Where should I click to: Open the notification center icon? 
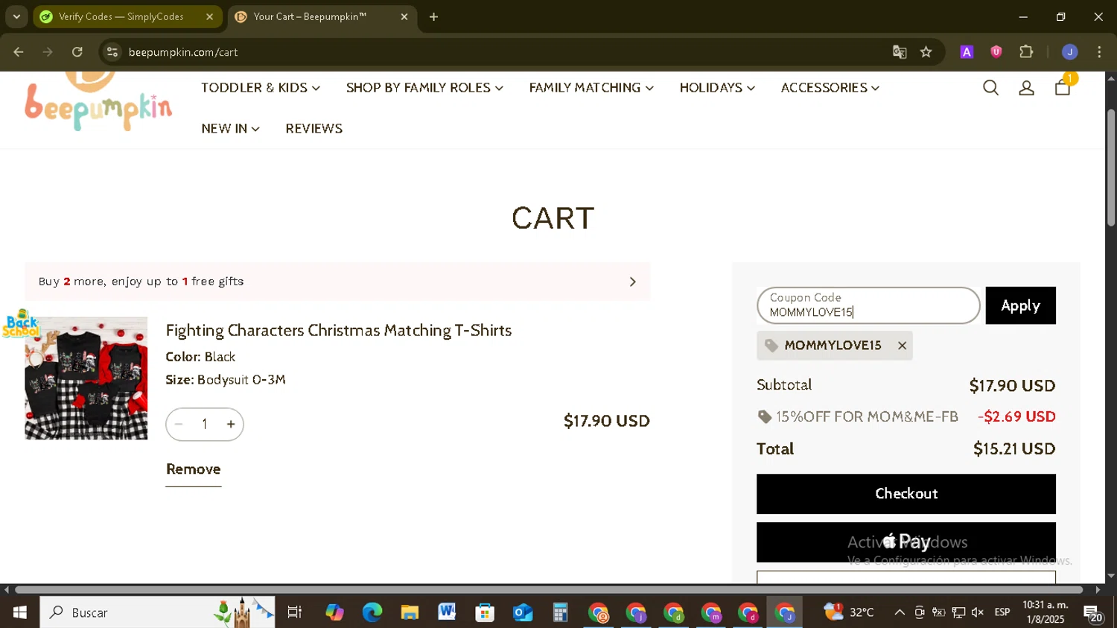point(1093,614)
